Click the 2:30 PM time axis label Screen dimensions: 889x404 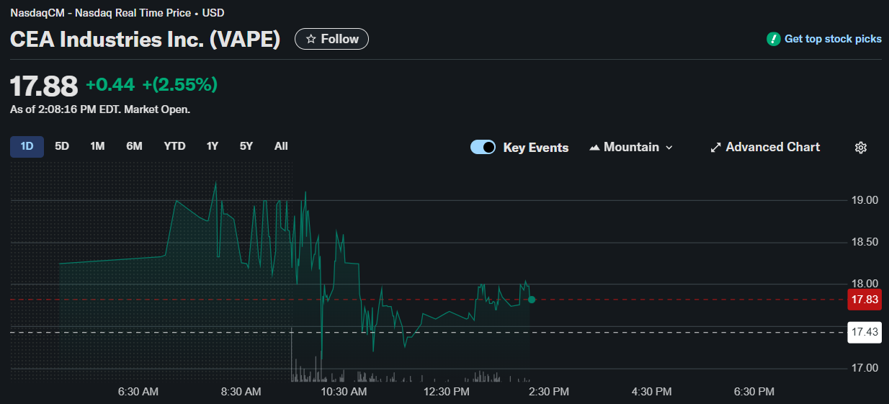click(549, 392)
